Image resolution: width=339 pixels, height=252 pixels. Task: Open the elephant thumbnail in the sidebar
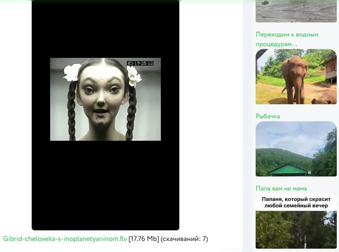(x=296, y=77)
